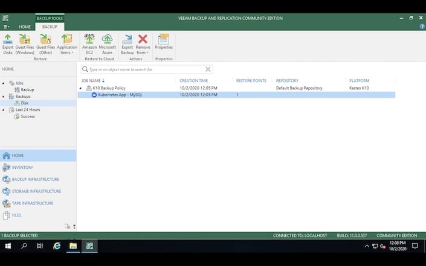Open the Inventory view
Viewport: 426px width, 266px height.
point(22,167)
